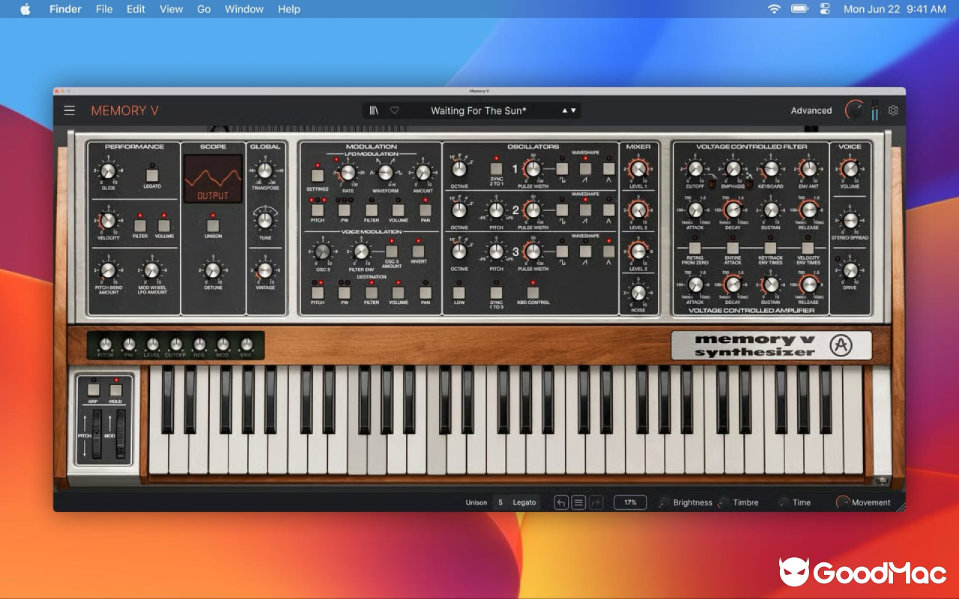Click the Pitch bend wheel
959x599 pixels.
97,435
